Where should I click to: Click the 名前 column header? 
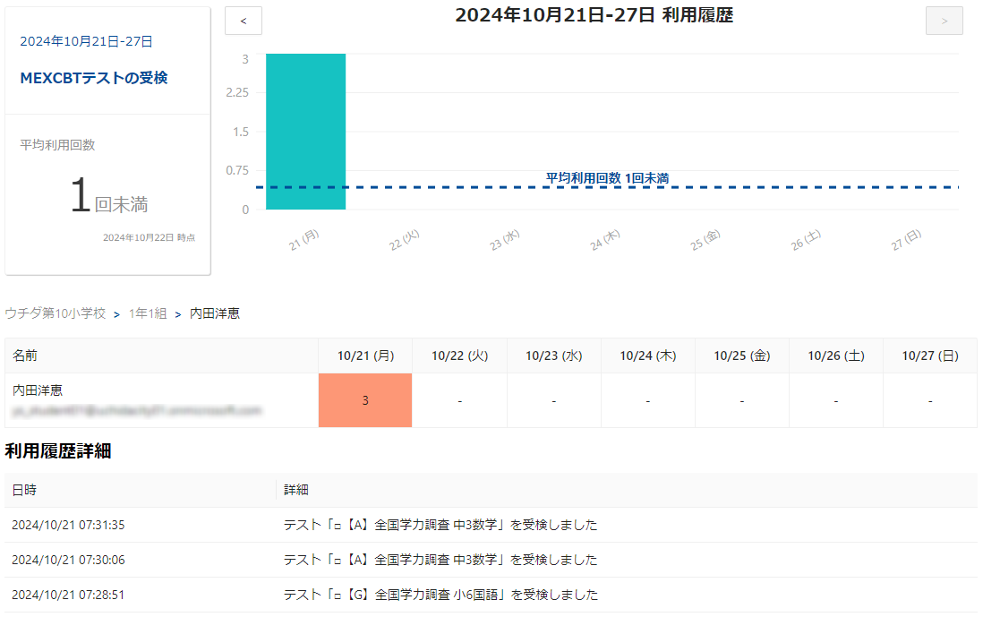pos(25,356)
